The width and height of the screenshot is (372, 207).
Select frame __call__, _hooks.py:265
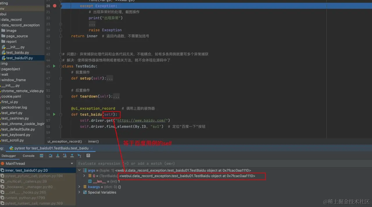(38, 193)
